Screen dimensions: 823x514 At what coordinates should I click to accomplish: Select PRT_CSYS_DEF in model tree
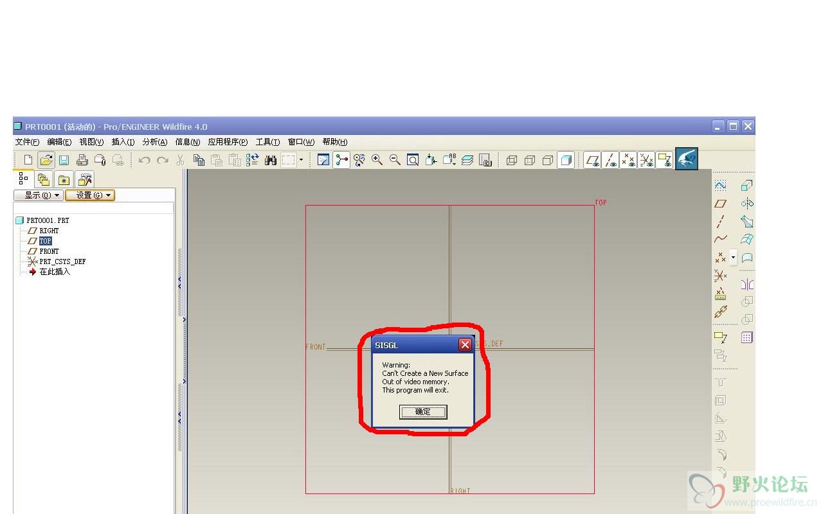(57, 261)
